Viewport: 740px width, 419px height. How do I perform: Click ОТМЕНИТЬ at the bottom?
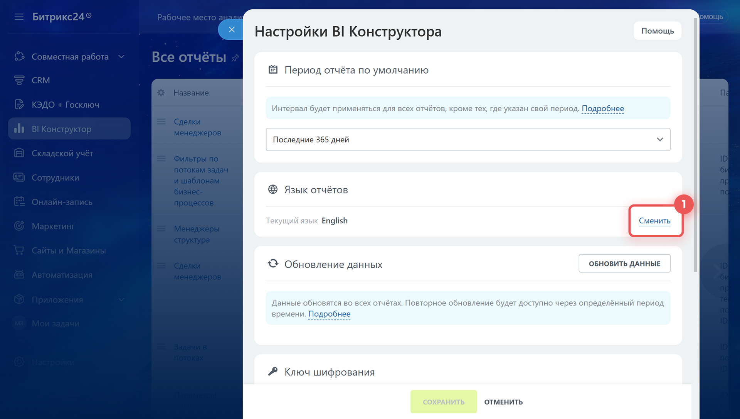503,402
